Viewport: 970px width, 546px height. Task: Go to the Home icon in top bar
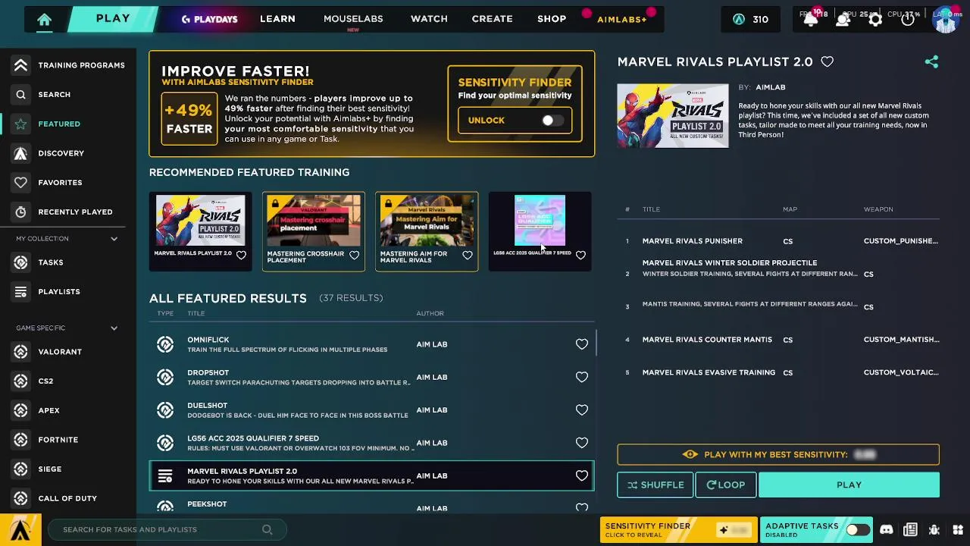click(44, 20)
